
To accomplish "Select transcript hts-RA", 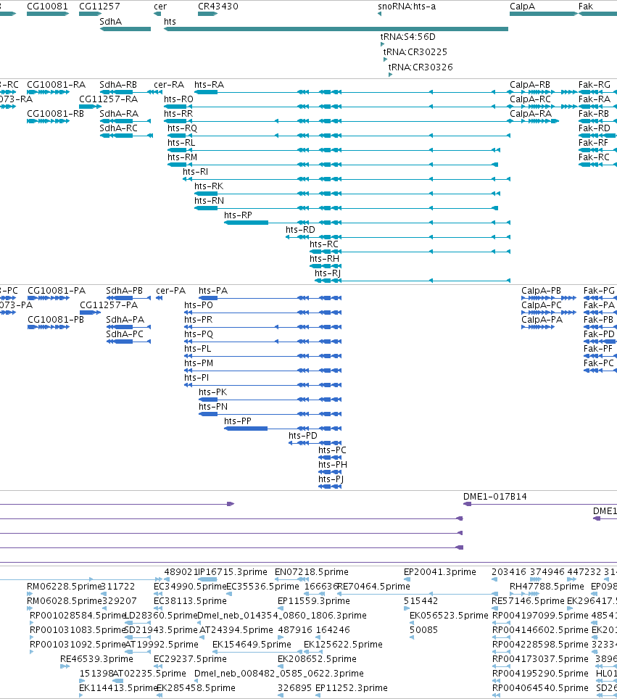I will pos(209,85).
